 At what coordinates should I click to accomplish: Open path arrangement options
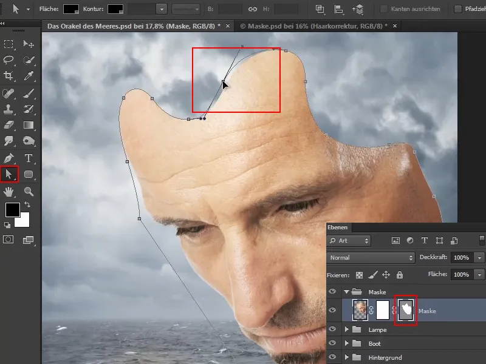358,9
